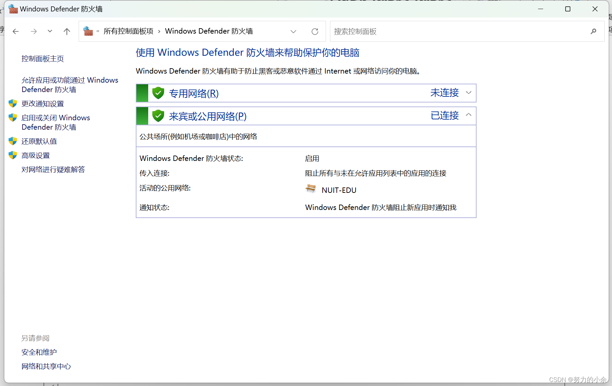Click the 来宾或公用网络(P) heading
This screenshot has height=386, width=612.
click(208, 116)
